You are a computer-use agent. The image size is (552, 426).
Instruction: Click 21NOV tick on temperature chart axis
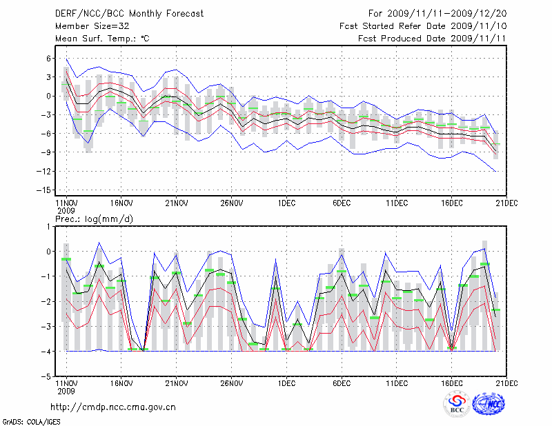coord(177,203)
